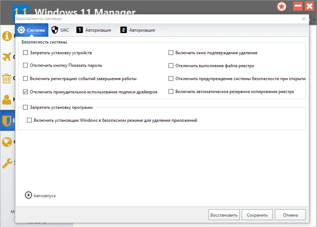The image size is (317, 227).
Task: Select the user profile icon in sidebar
Action: tap(7, 100)
